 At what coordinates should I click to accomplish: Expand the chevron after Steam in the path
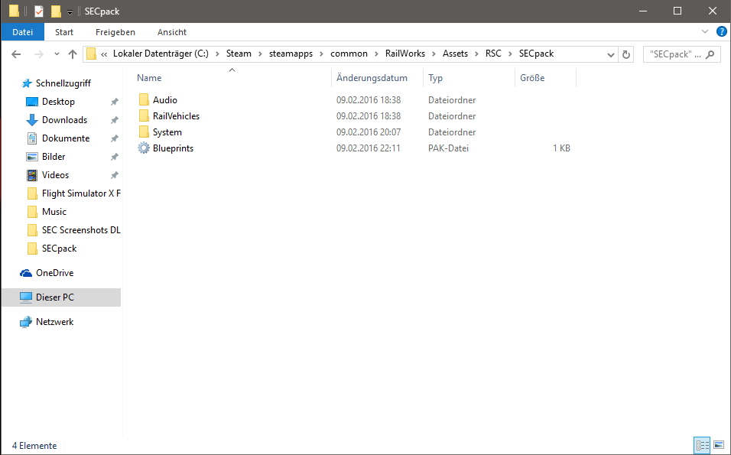coord(260,54)
